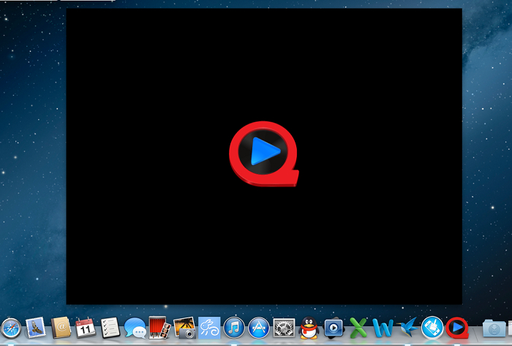Open the Calendar icon showing 11
The width and height of the screenshot is (512, 346).
(x=86, y=328)
